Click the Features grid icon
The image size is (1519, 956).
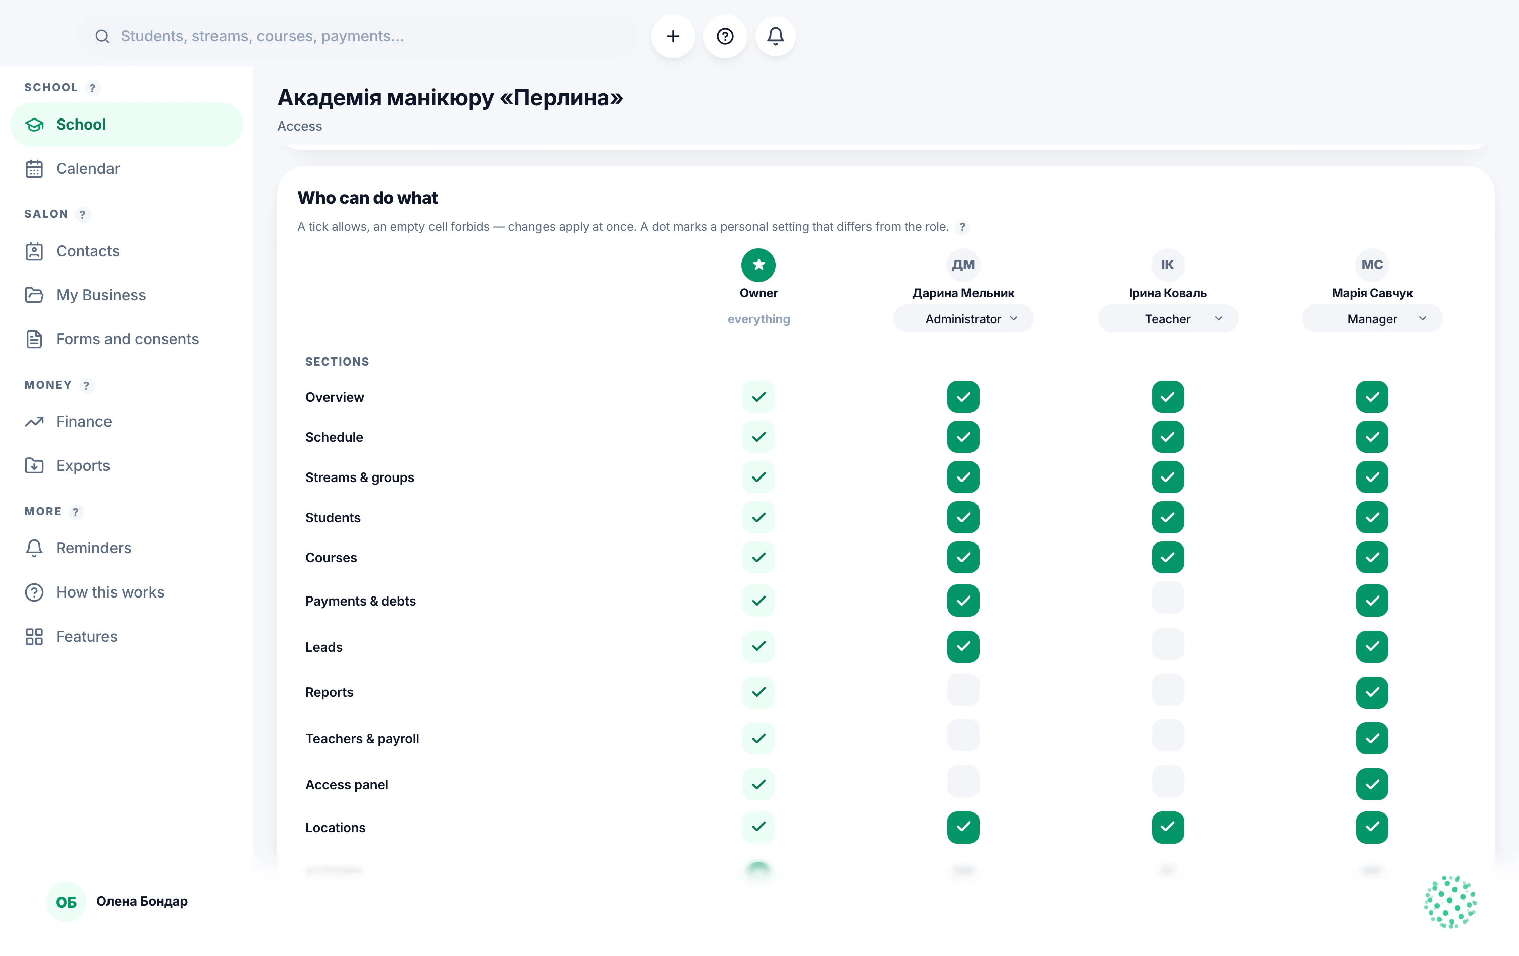[34, 636]
